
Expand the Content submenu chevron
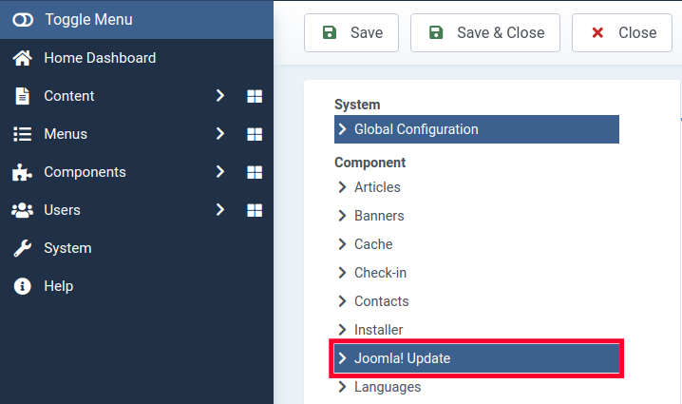tap(219, 96)
